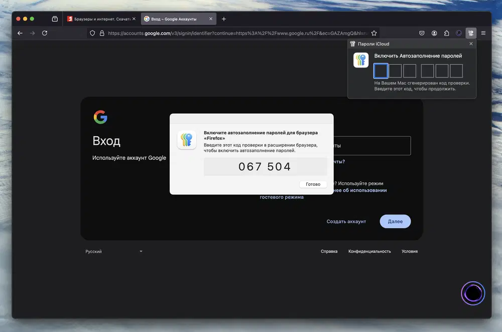Click the Google G logo
This screenshot has height=332, width=502.
[100, 117]
